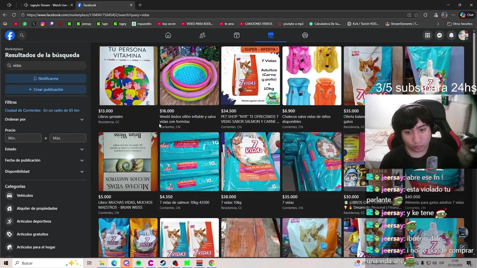Open Artículos para el hogar category
This screenshot has height=268, width=477.
45,247
